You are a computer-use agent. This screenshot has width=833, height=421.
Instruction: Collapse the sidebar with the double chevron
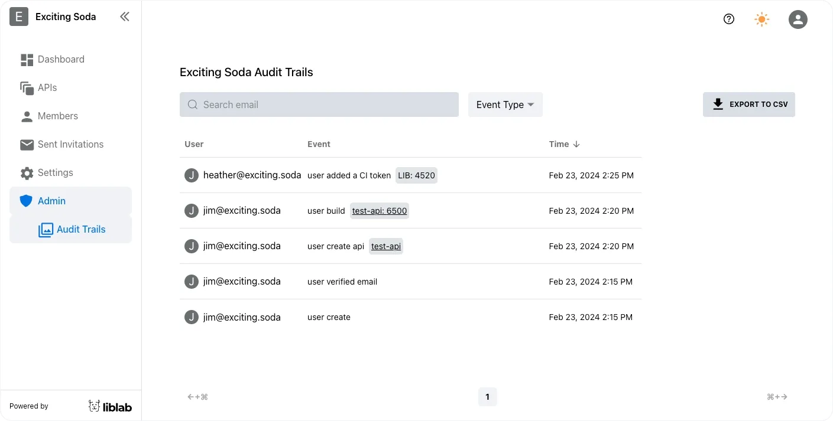[125, 17]
